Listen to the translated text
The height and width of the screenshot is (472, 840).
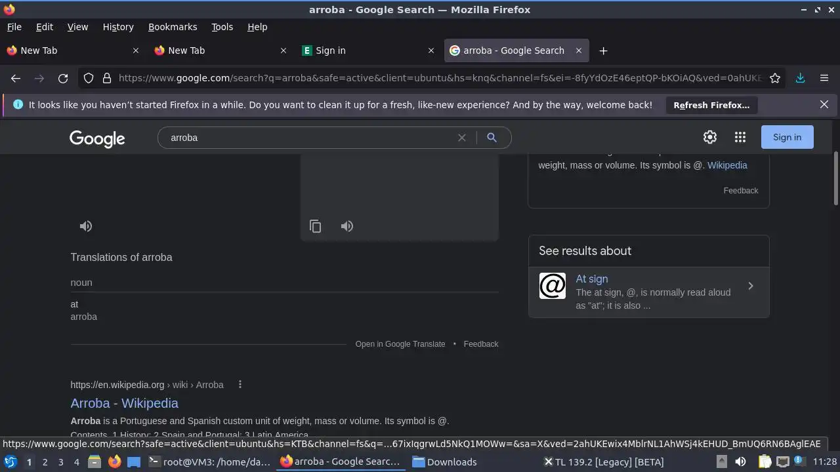coord(347,226)
